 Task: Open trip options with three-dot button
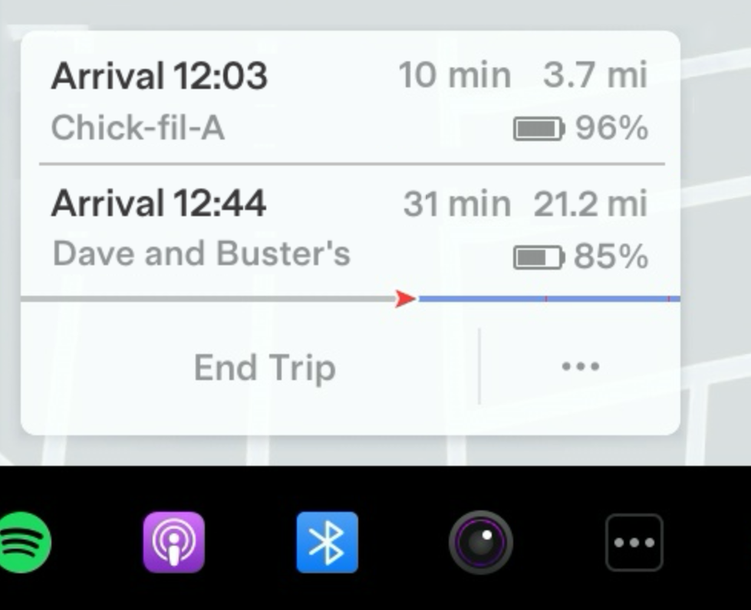(x=581, y=366)
